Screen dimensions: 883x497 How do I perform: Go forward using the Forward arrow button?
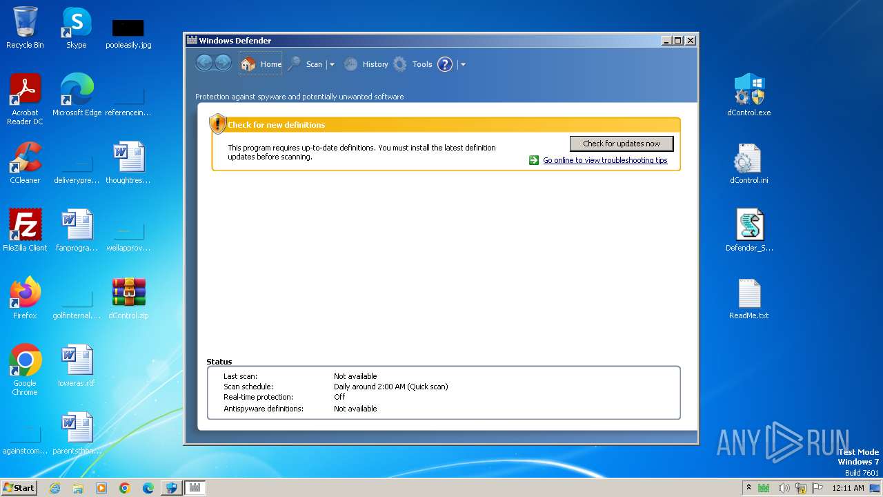point(223,64)
